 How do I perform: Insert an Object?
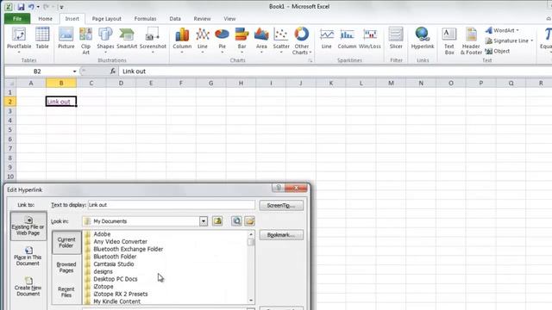pyautogui.click(x=498, y=51)
